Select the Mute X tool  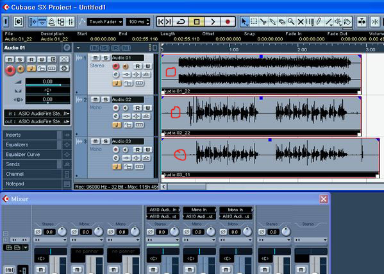pos(301,22)
